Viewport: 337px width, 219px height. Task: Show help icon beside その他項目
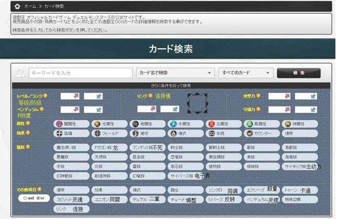pyautogui.click(x=39, y=190)
